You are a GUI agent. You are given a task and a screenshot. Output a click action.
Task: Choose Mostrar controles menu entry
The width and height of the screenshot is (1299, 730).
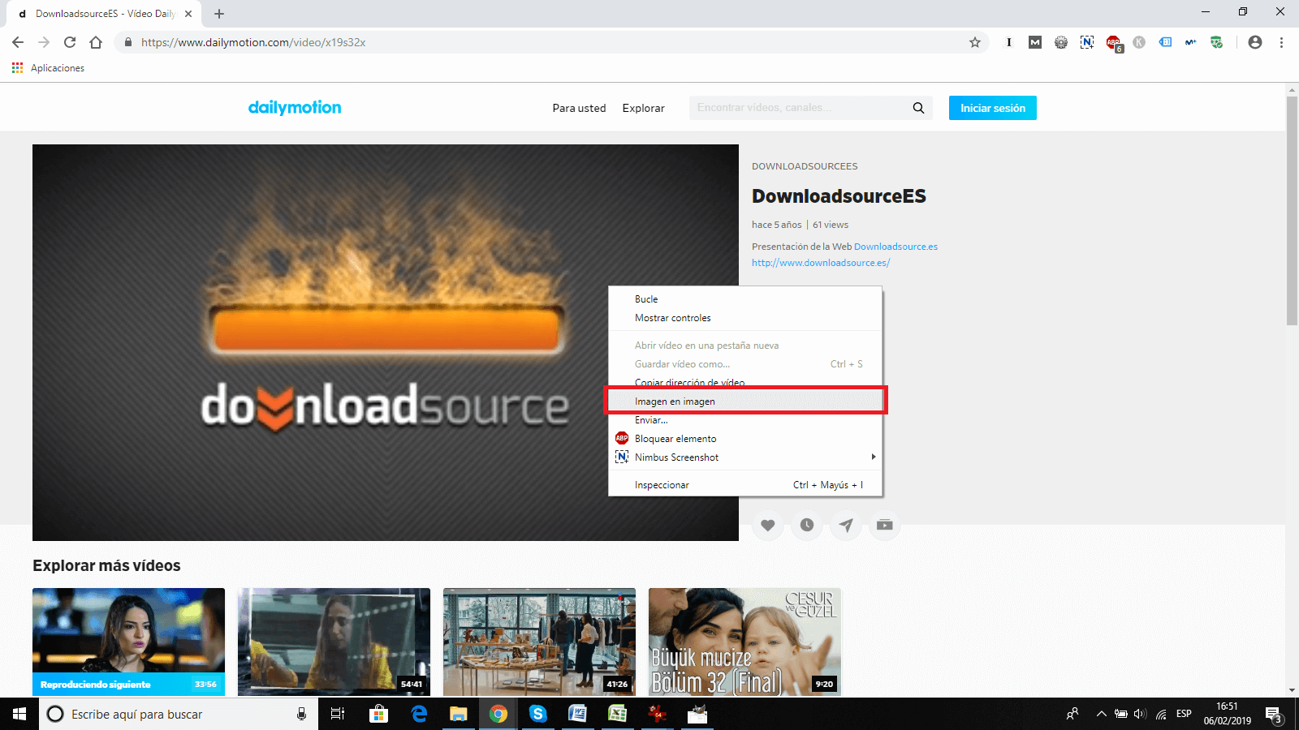click(744, 318)
